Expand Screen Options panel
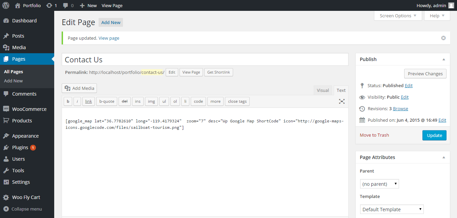Screen dimensions: 457x218 (x=398, y=16)
